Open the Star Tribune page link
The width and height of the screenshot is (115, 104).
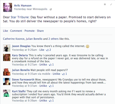[20, 17]
